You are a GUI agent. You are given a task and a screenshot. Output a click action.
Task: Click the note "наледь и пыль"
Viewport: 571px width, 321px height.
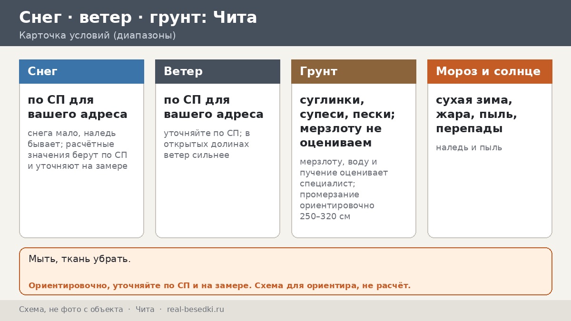(469, 147)
